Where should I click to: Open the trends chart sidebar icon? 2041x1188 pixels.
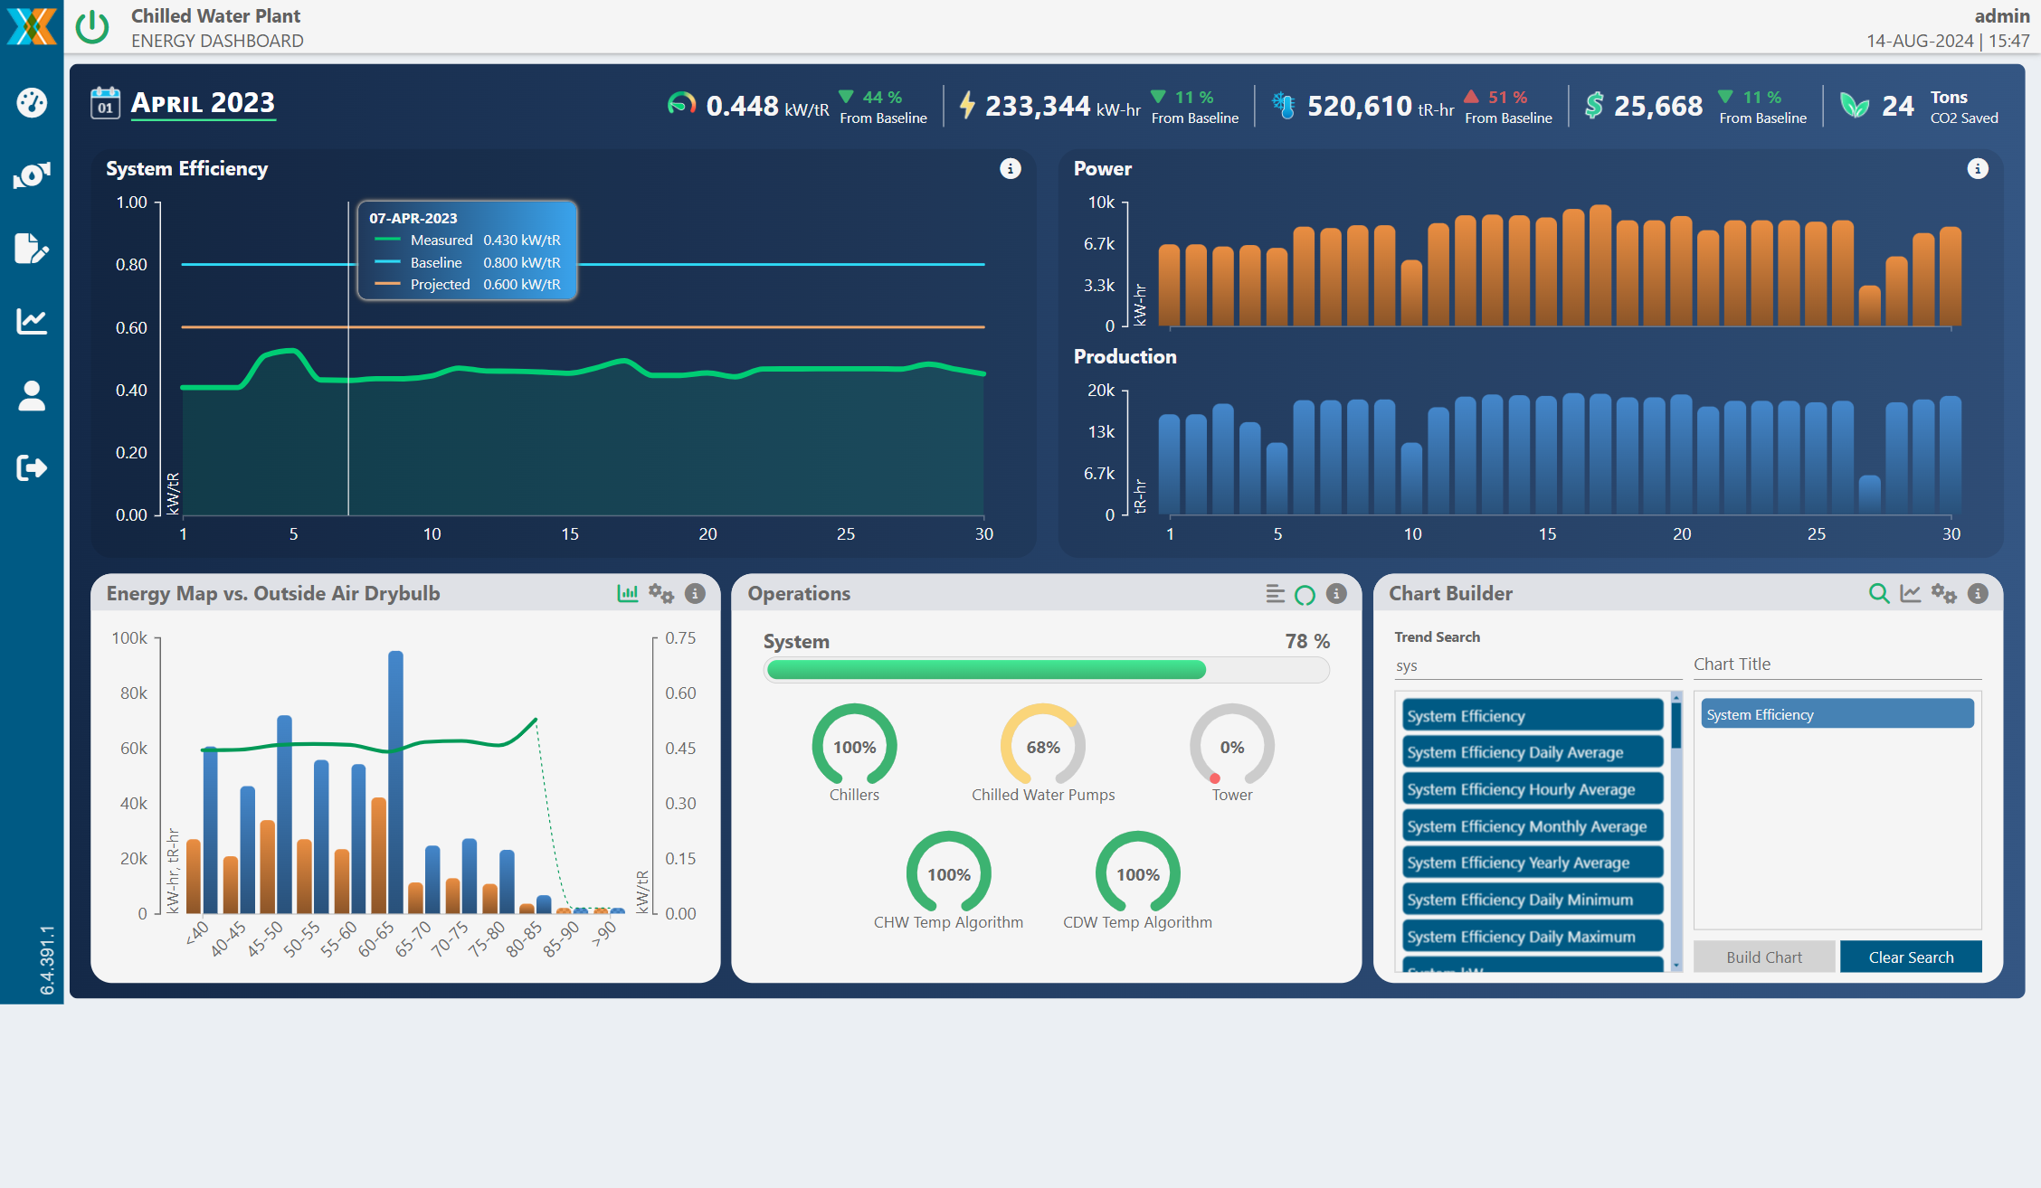tap(32, 321)
